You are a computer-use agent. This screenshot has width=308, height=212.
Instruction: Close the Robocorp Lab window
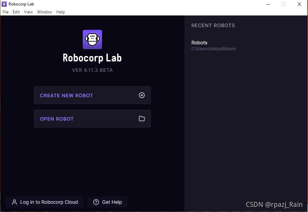299,4
